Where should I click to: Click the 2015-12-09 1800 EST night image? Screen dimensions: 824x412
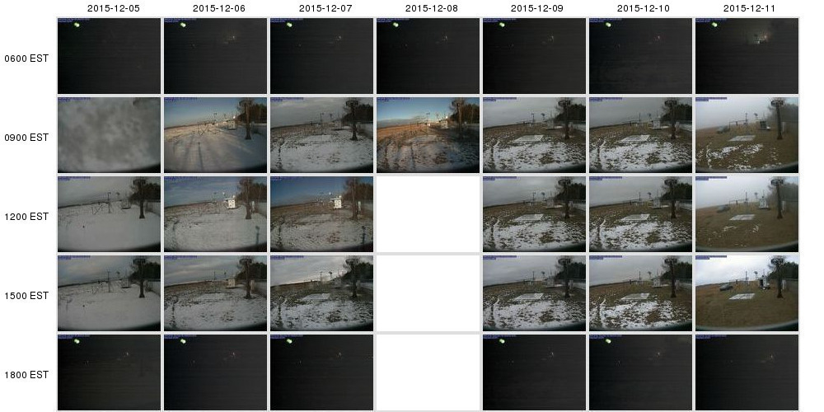point(534,372)
